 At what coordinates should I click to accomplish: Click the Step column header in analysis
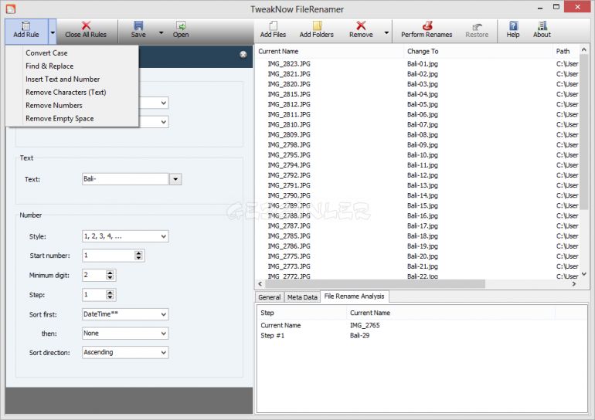point(301,313)
